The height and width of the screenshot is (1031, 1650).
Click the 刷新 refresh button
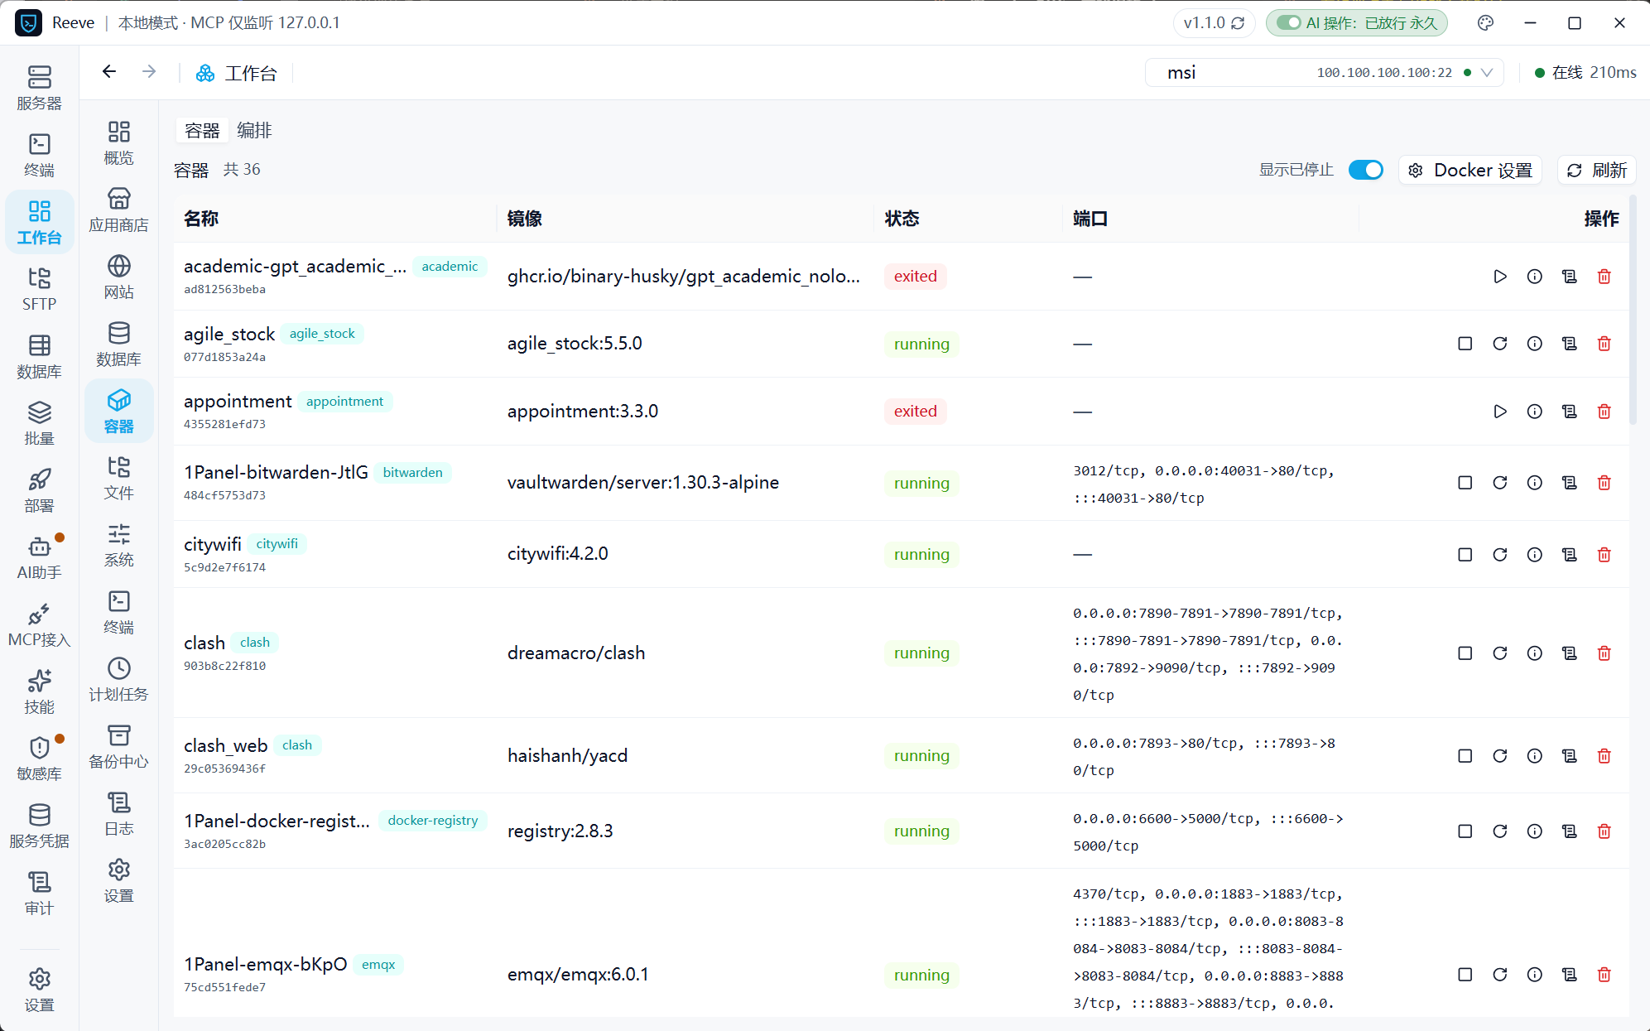click(1597, 170)
